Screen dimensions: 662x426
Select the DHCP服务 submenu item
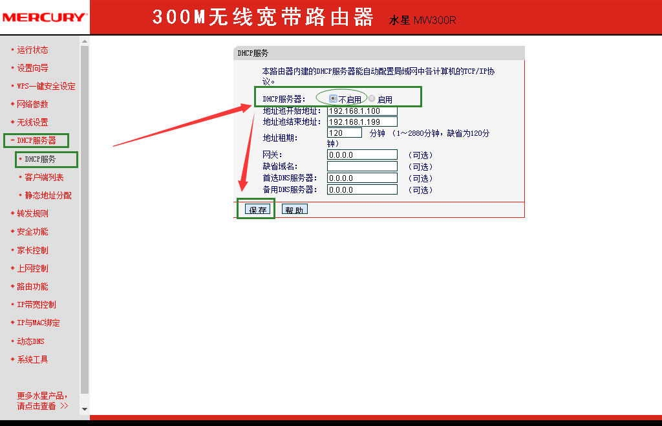[x=40, y=159]
